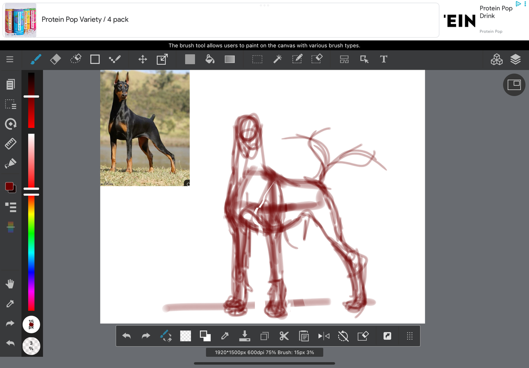Click redo in the bottom shortcut bar
Viewport: 529px width, 368px height.
click(146, 336)
